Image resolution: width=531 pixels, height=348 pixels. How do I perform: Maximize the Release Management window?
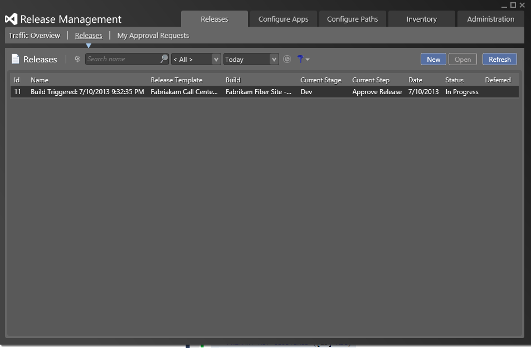513,5
